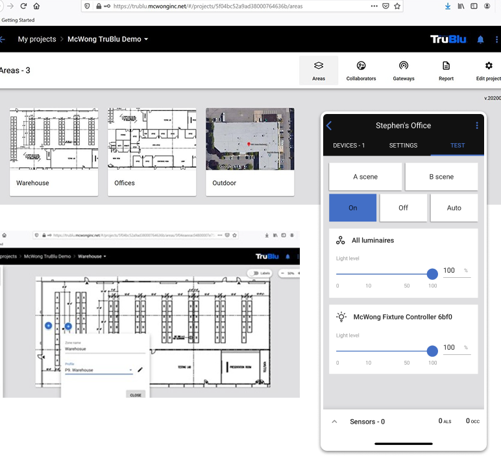Go back from Stephen's Office panel
The width and height of the screenshot is (501, 456).
(329, 126)
